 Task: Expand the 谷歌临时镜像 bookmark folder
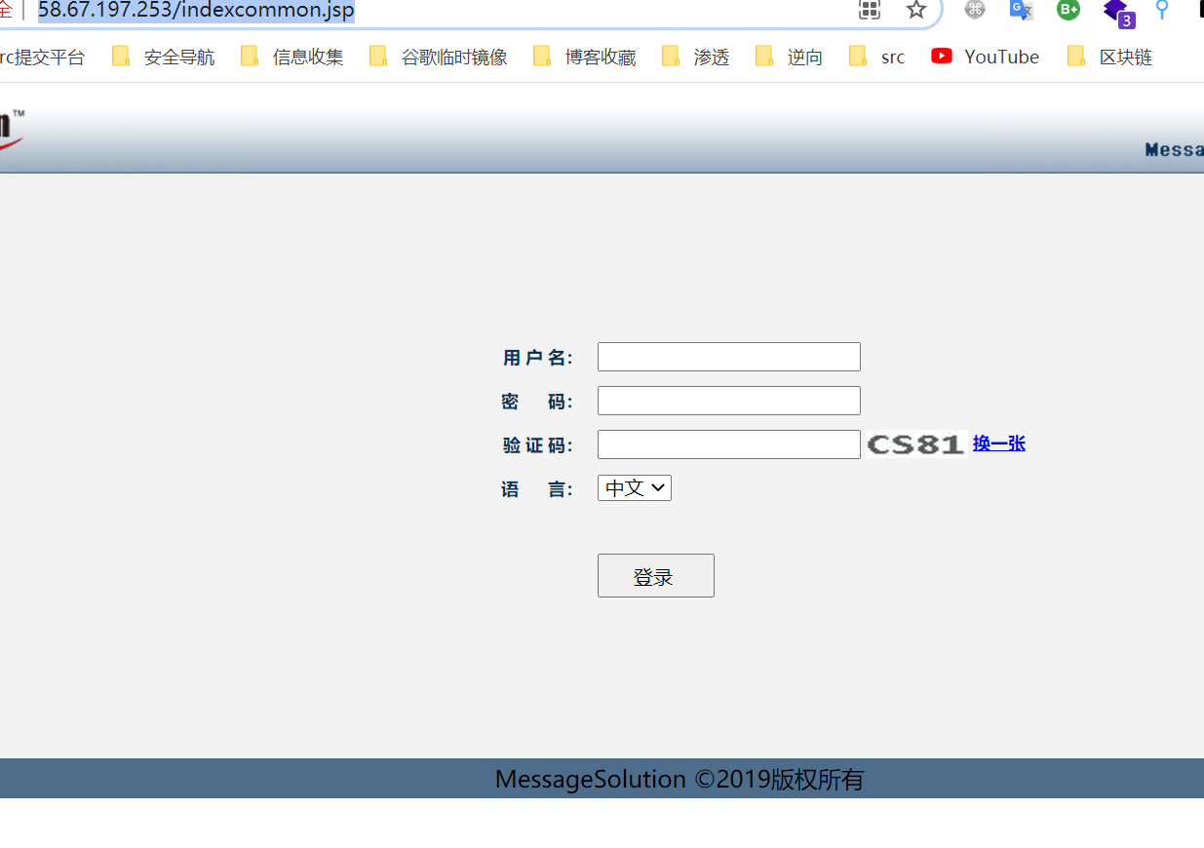[439, 57]
